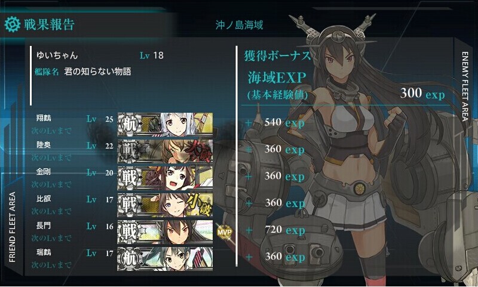Click the 戦 type icon on 長門's banner
The image size is (478, 287).
pos(129,232)
